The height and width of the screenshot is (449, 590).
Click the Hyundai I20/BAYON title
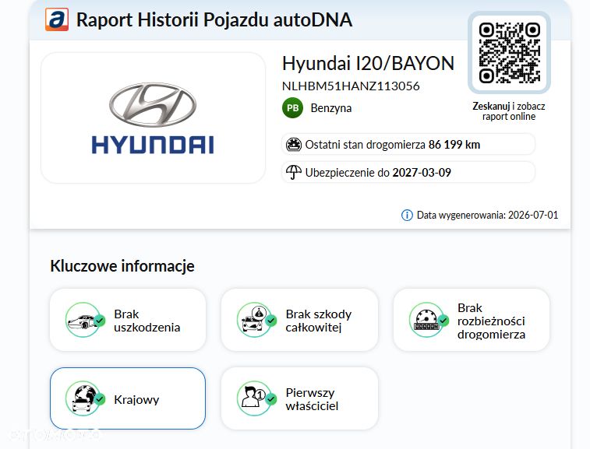click(369, 63)
